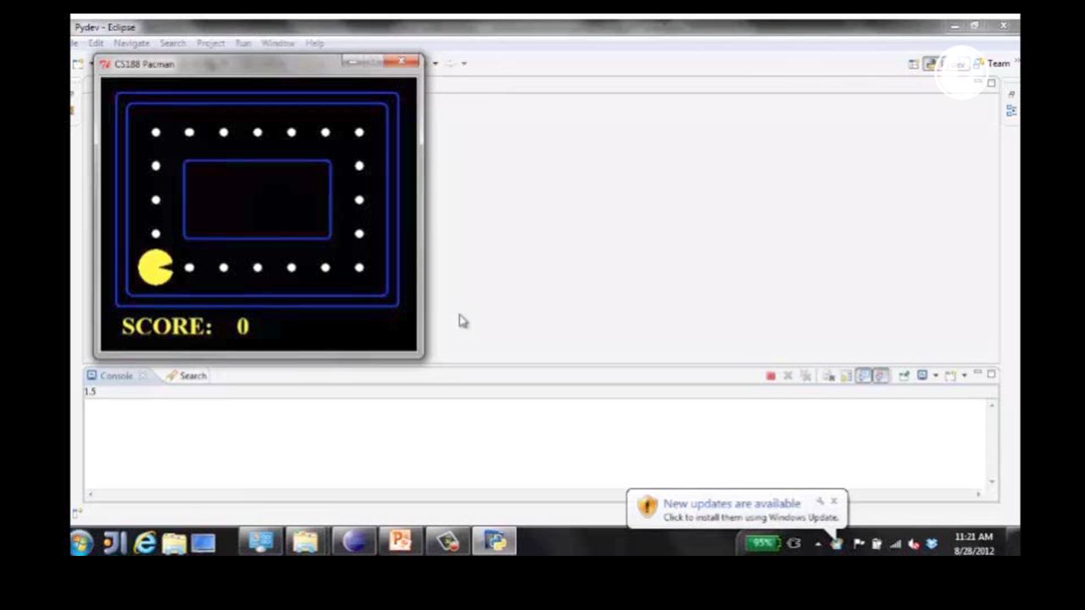
Task: Open dropdown arrow beside Pacman window in toolbar
Action: [x=436, y=64]
